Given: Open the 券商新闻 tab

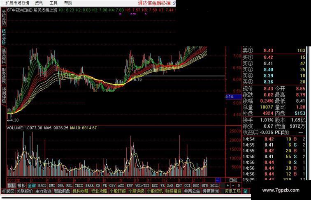Looking at the screenshot, I should point(211,191).
